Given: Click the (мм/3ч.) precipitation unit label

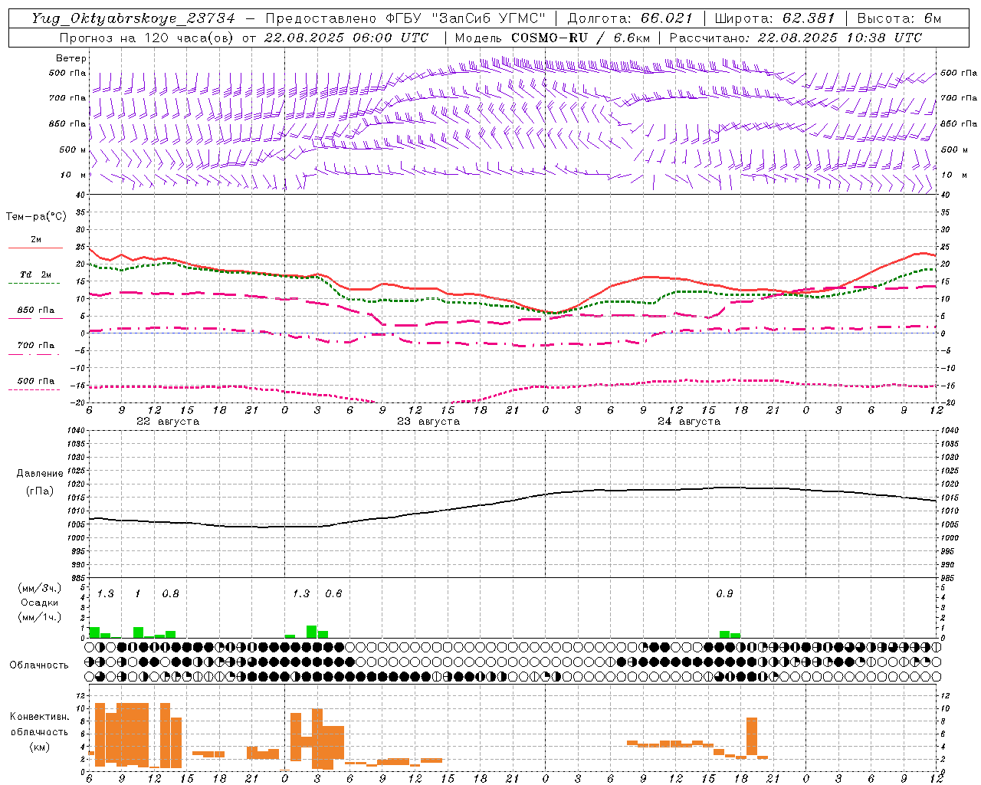Looking at the screenshot, I should (x=40, y=589).
